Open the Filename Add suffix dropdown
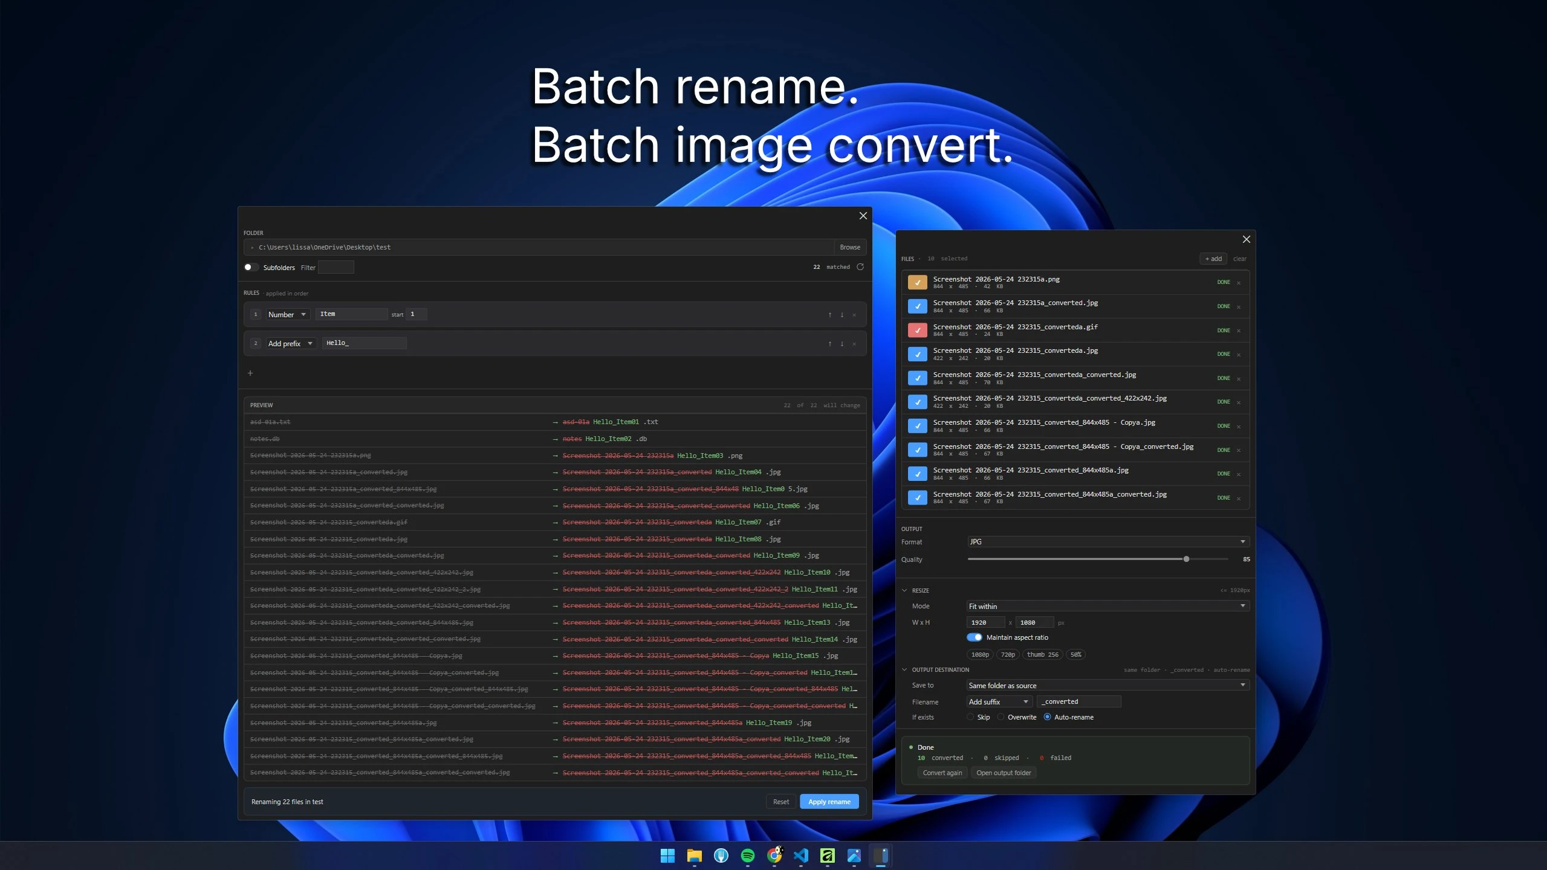The image size is (1547, 870). [999, 701]
